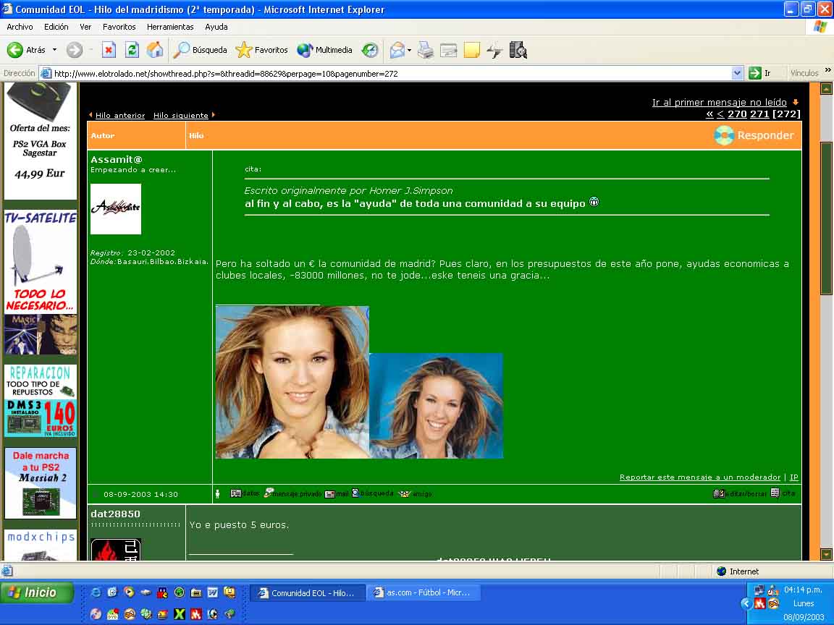Open the Favoritos menu in menu bar
Viewport: 834px width, 625px height.
coord(119,27)
